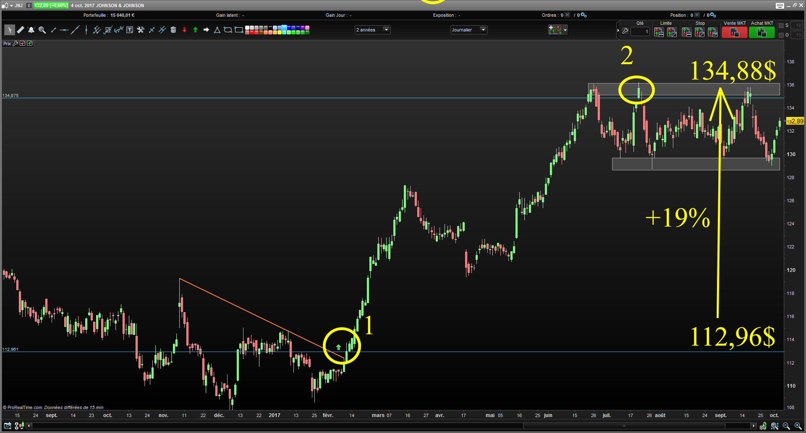Select the green up arrow marker
Screen dimensions: 806x433
[x=196, y=30]
